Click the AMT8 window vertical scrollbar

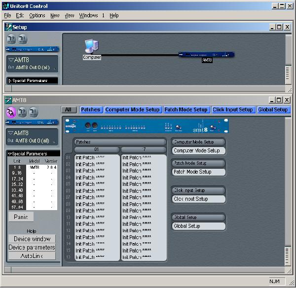pos(288,191)
